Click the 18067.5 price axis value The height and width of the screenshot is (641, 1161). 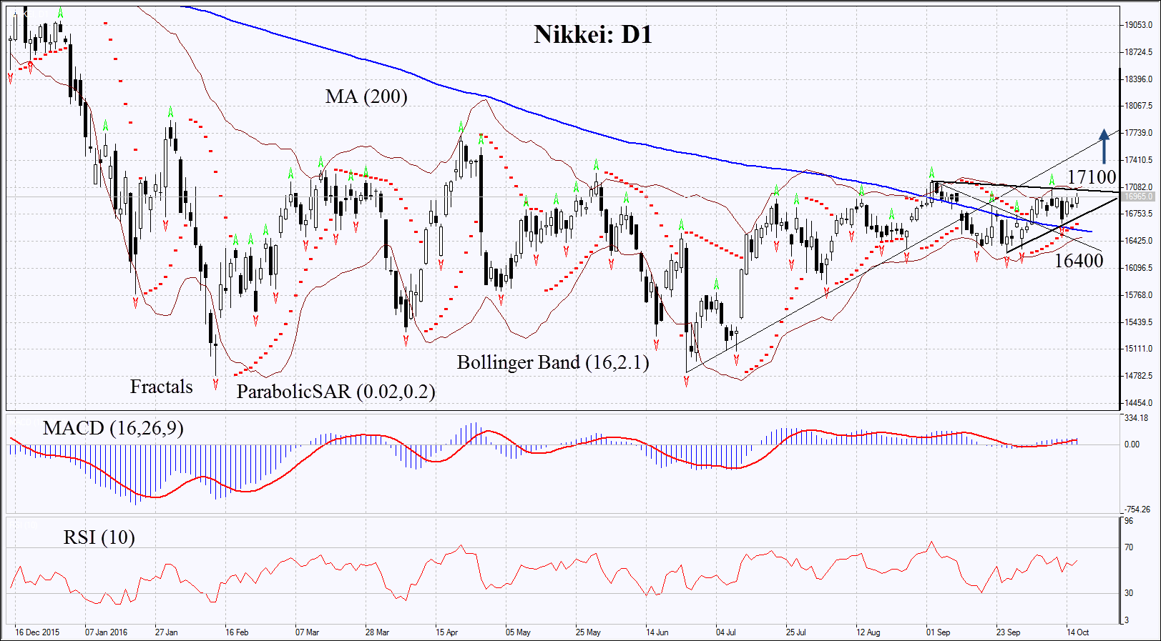(1138, 106)
